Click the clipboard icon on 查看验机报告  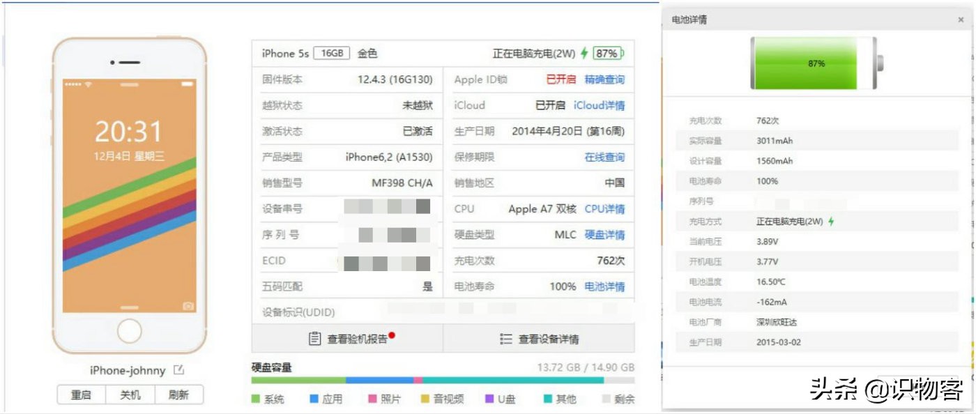pos(315,338)
